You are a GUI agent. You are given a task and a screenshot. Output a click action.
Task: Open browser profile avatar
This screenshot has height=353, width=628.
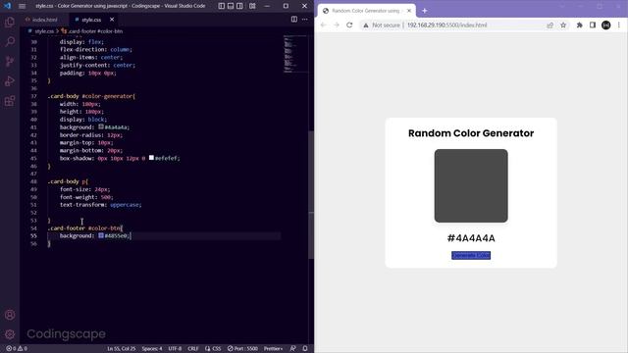(606, 25)
